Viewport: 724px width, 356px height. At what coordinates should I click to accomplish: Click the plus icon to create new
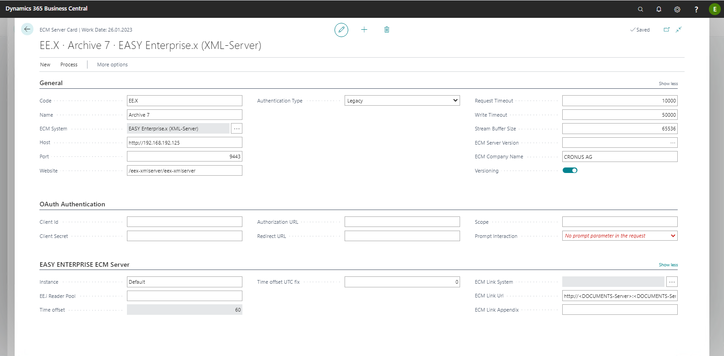364,30
